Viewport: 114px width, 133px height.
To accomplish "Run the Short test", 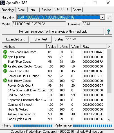I will coord(41,39).
